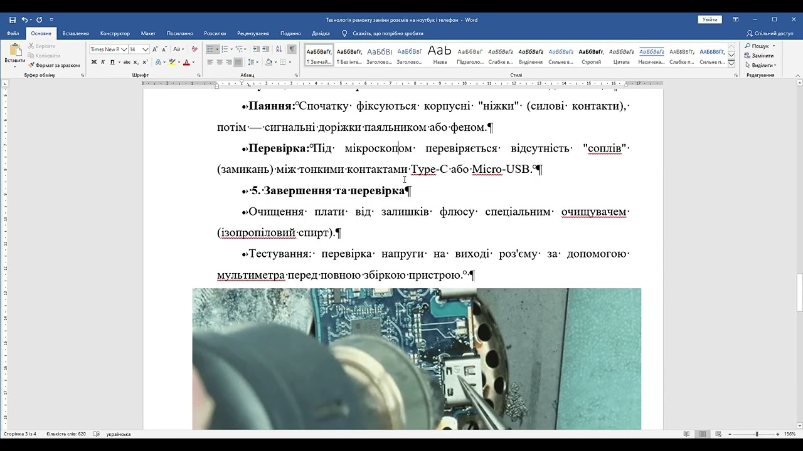803x451 pixels.
Task: Click the Save icon in title bar
Action: tap(13, 20)
